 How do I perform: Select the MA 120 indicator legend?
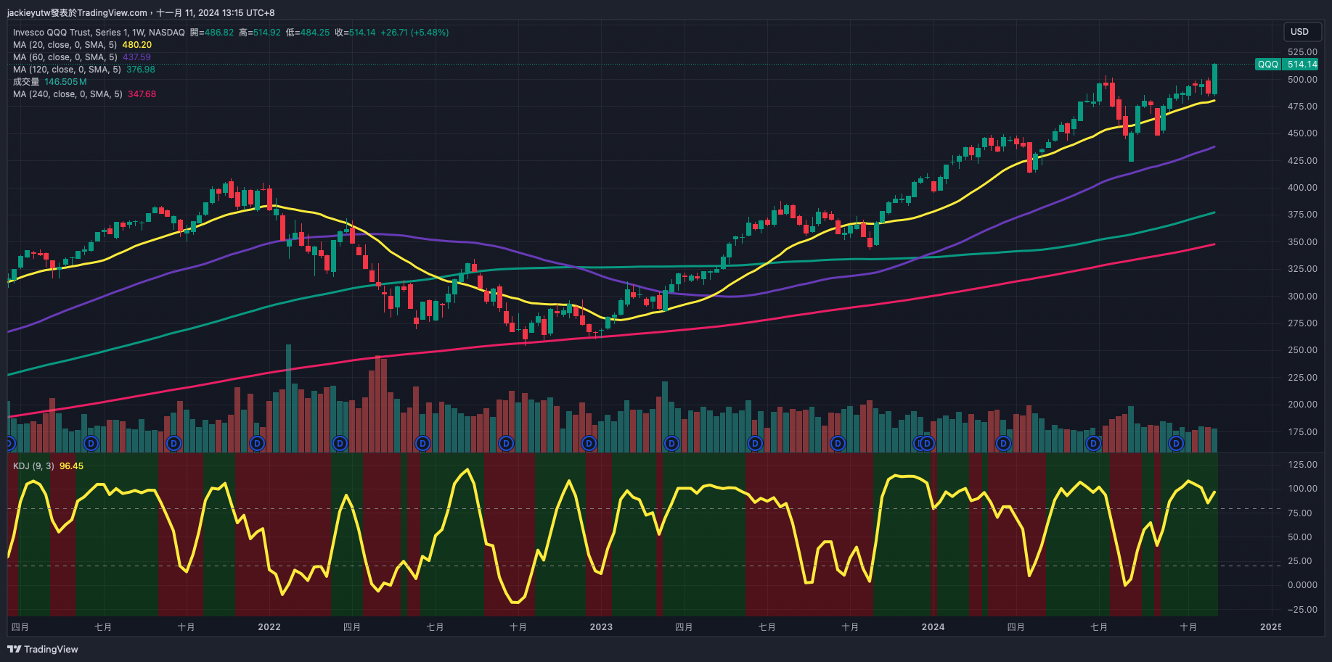[x=67, y=70]
